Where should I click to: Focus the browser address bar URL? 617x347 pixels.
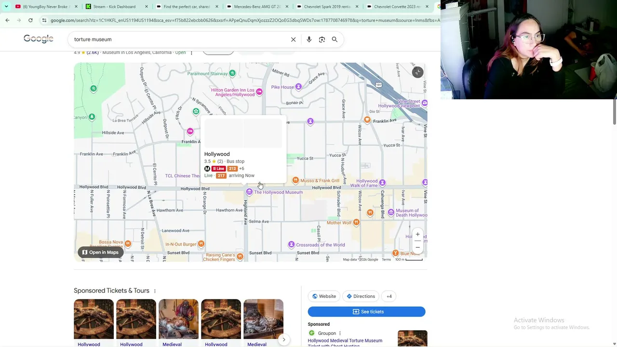pos(245,20)
